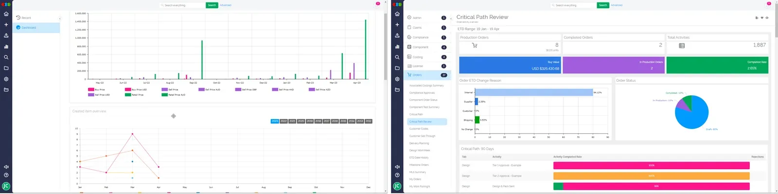Toggle Buy Price legend series
Screen dimensions: 778x194
click(96, 89)
